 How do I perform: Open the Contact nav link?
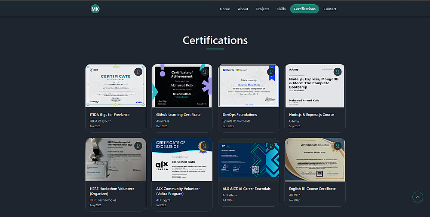[330, 9]
